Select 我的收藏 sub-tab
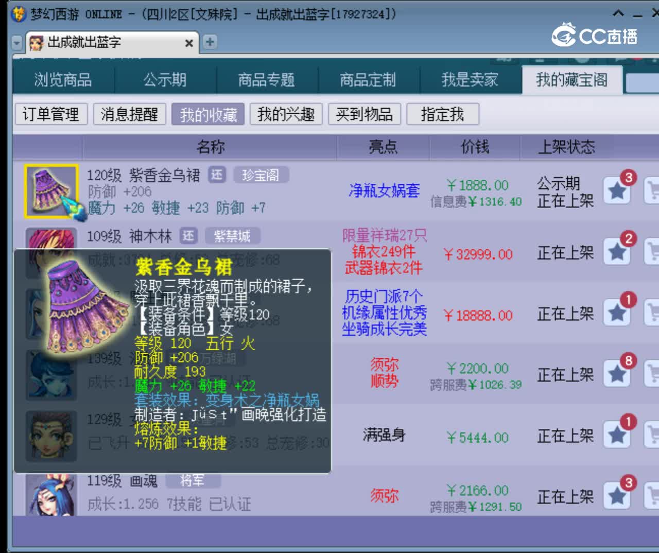The width and height of the screenshot is (659, 553). (208, 114)
